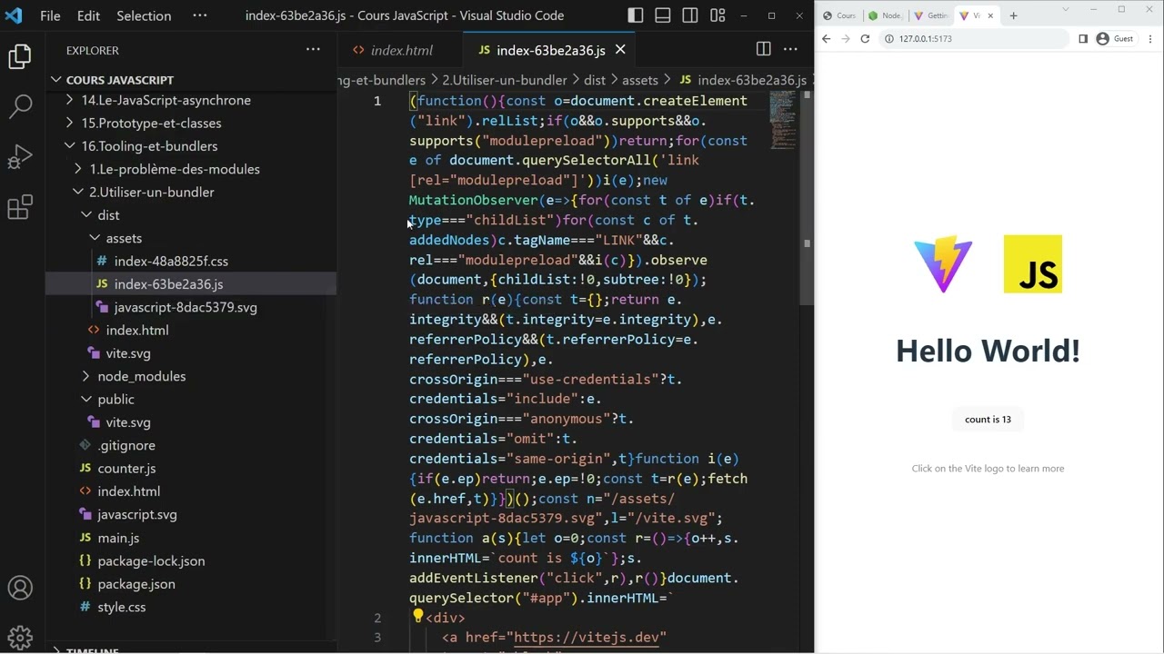Open the Extensions view
The image size is (1164, 654).
(20, 207)
